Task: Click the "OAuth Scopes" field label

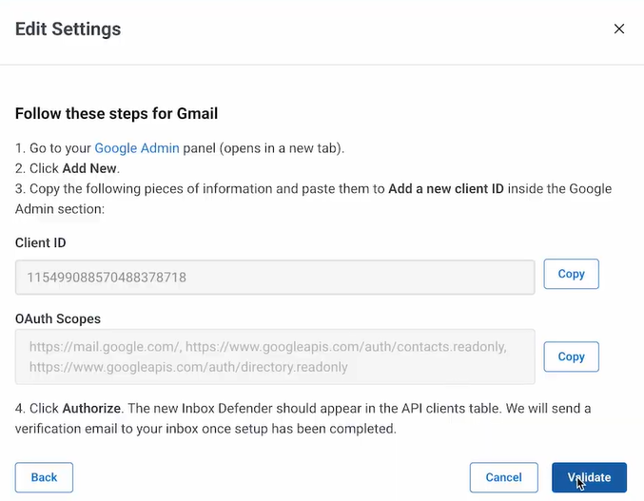Action: coord(58,318)
